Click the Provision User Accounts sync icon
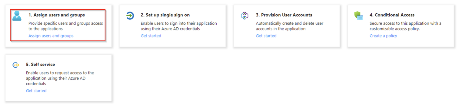Image resolution: width=468 pixels, height=106 pixels. [x=244, y=16]
